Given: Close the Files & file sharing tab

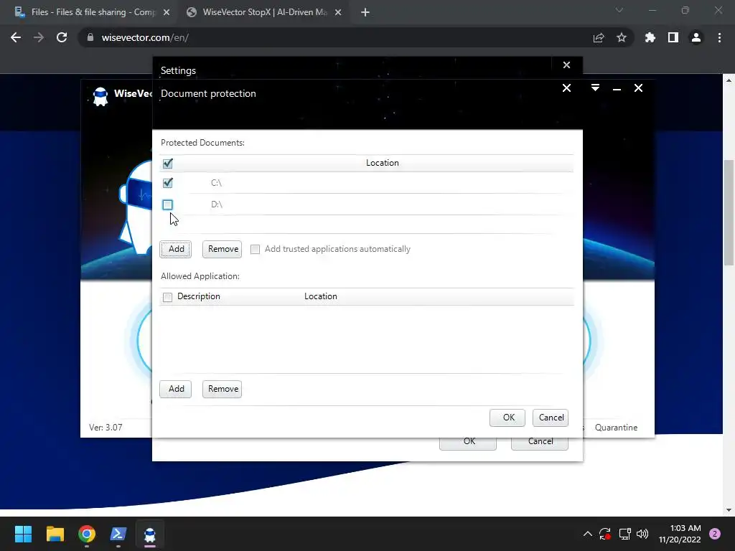Looking at the screenshot, I should point(167,12).
